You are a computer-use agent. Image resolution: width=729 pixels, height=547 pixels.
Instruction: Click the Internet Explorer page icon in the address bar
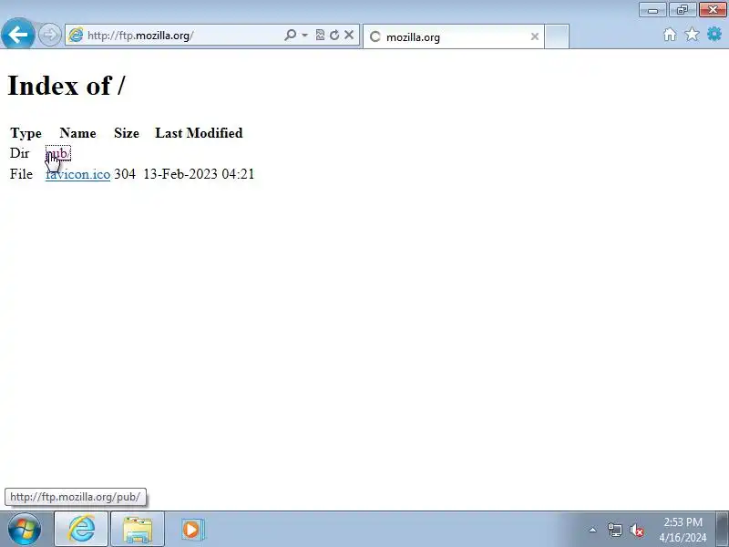click(x=76, y=35)
